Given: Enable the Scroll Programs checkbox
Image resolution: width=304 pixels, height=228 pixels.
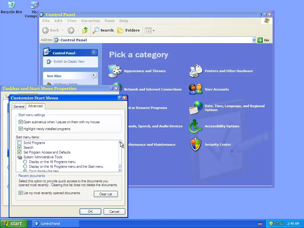Looking at the screenshot, I should coord(19,143).
